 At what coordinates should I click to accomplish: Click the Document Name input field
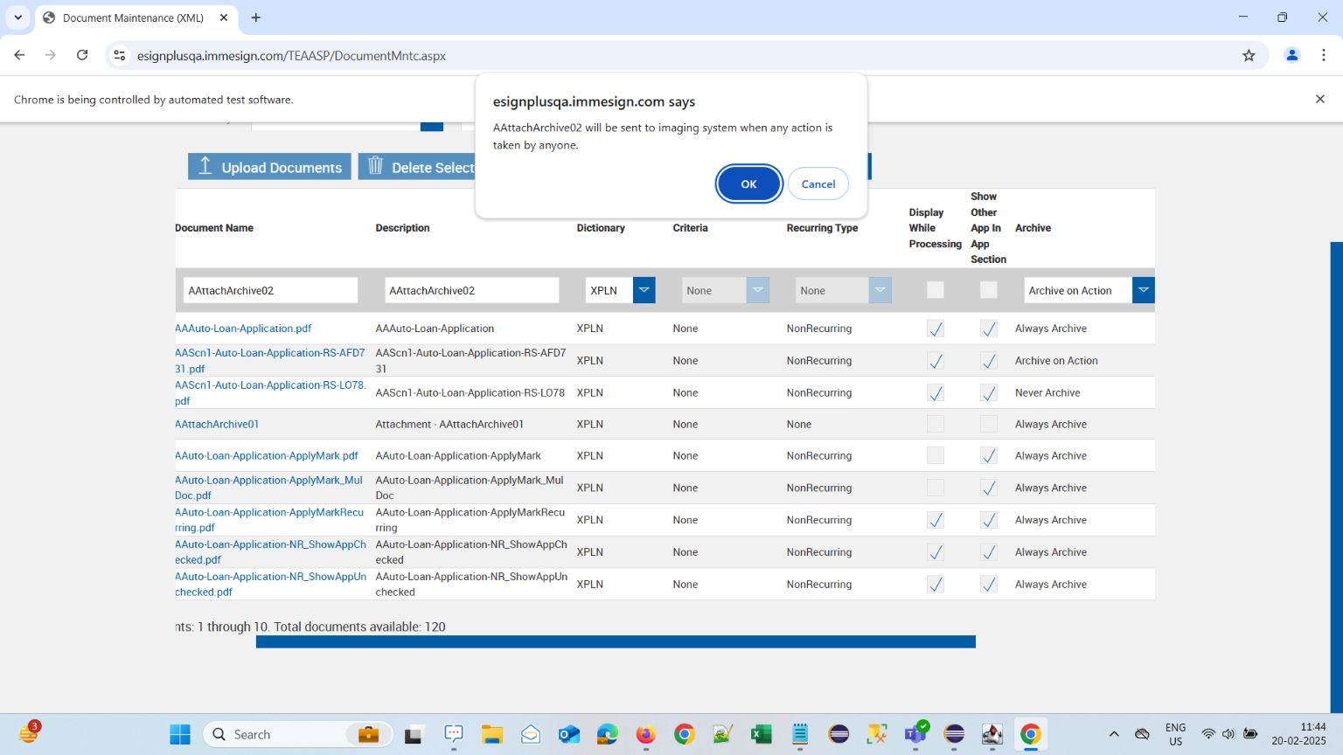click(270, 290)
